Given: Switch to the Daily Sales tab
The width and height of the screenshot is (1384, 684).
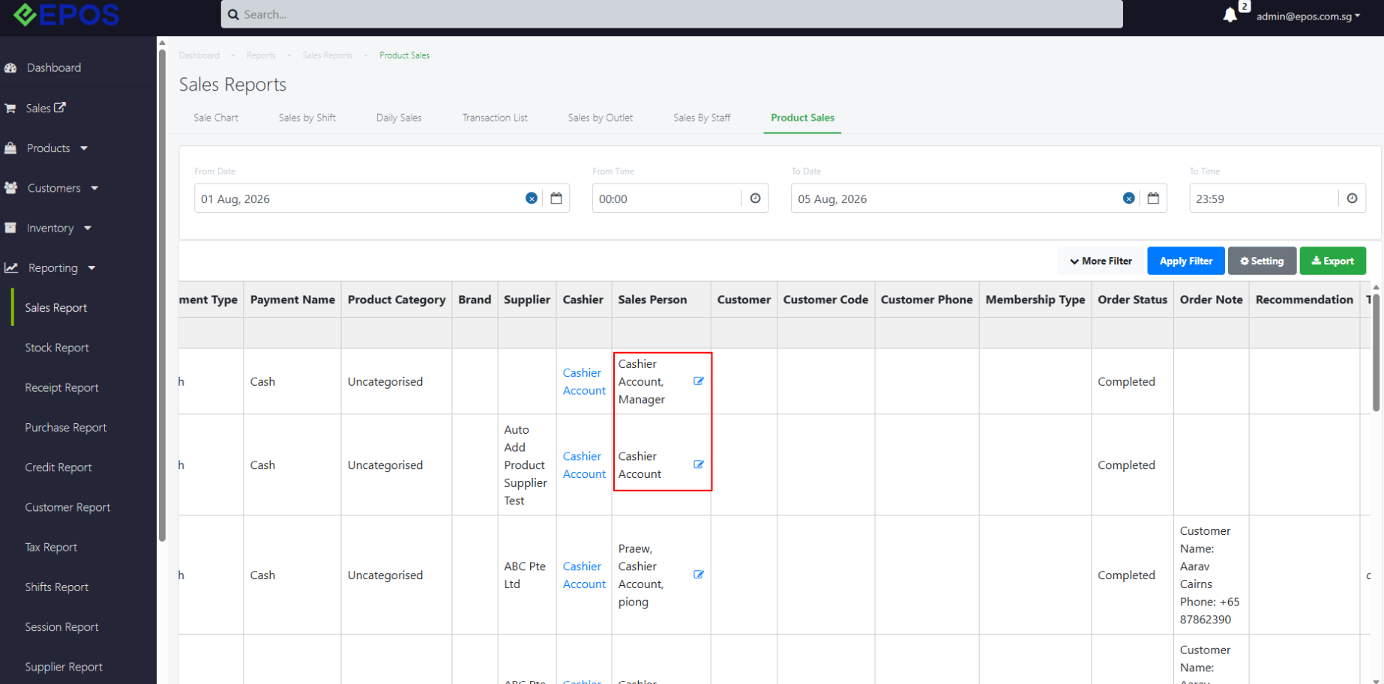Looking at the screenshot, I should pyautogui.click(x=399, y=118).
